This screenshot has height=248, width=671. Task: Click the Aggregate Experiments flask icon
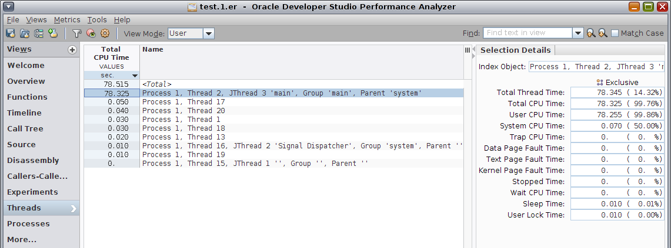[53, 33]
